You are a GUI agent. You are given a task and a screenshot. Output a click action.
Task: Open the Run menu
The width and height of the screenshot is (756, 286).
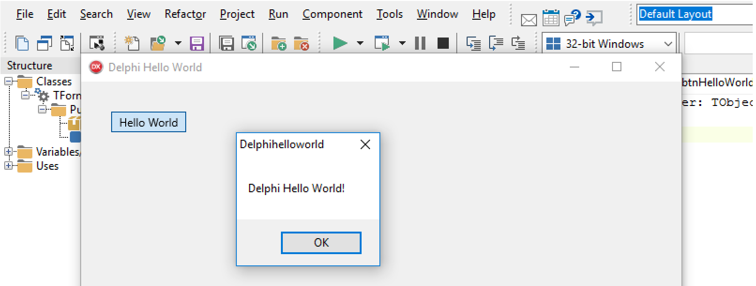coord(278,15)
